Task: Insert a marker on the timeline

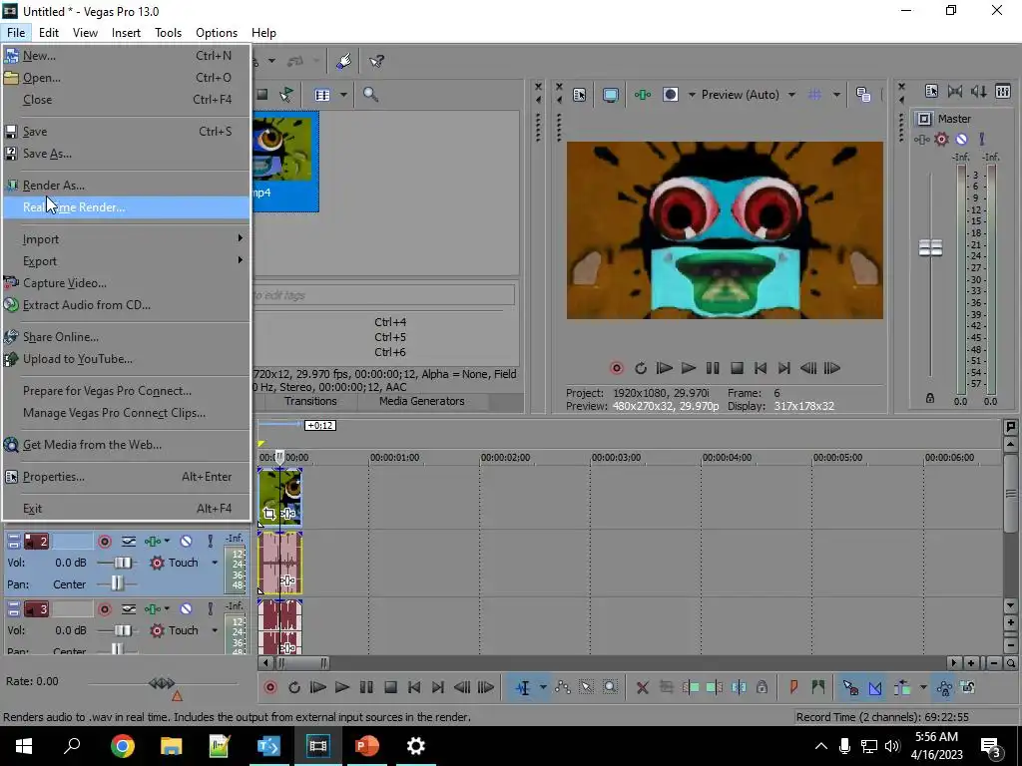Action: (793, 687)
